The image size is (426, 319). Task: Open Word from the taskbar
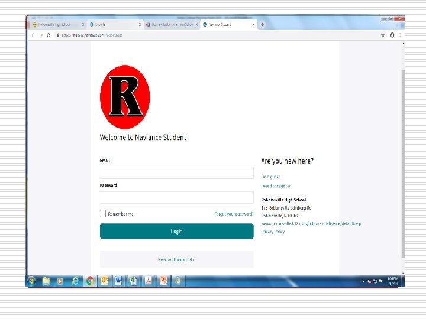118,281
